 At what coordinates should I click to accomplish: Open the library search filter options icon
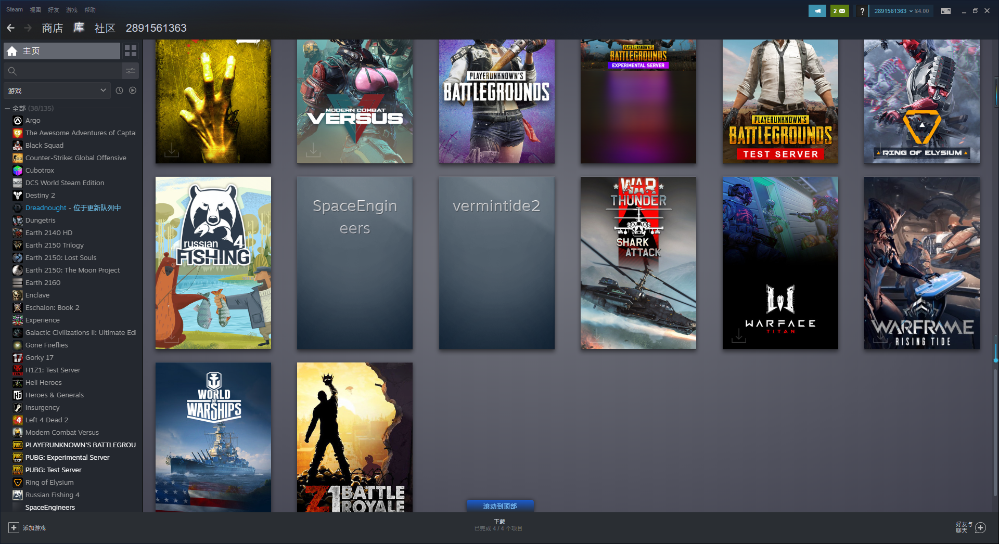pos(130,71)
